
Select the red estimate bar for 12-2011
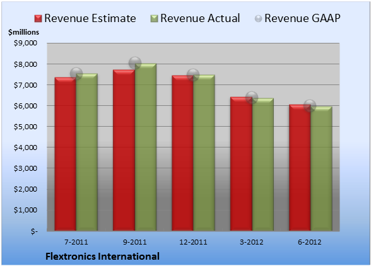(183, 153)
